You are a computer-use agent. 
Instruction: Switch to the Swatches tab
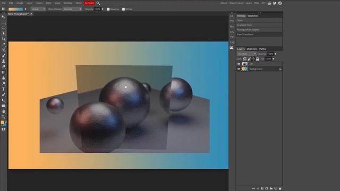coord(253,16)
